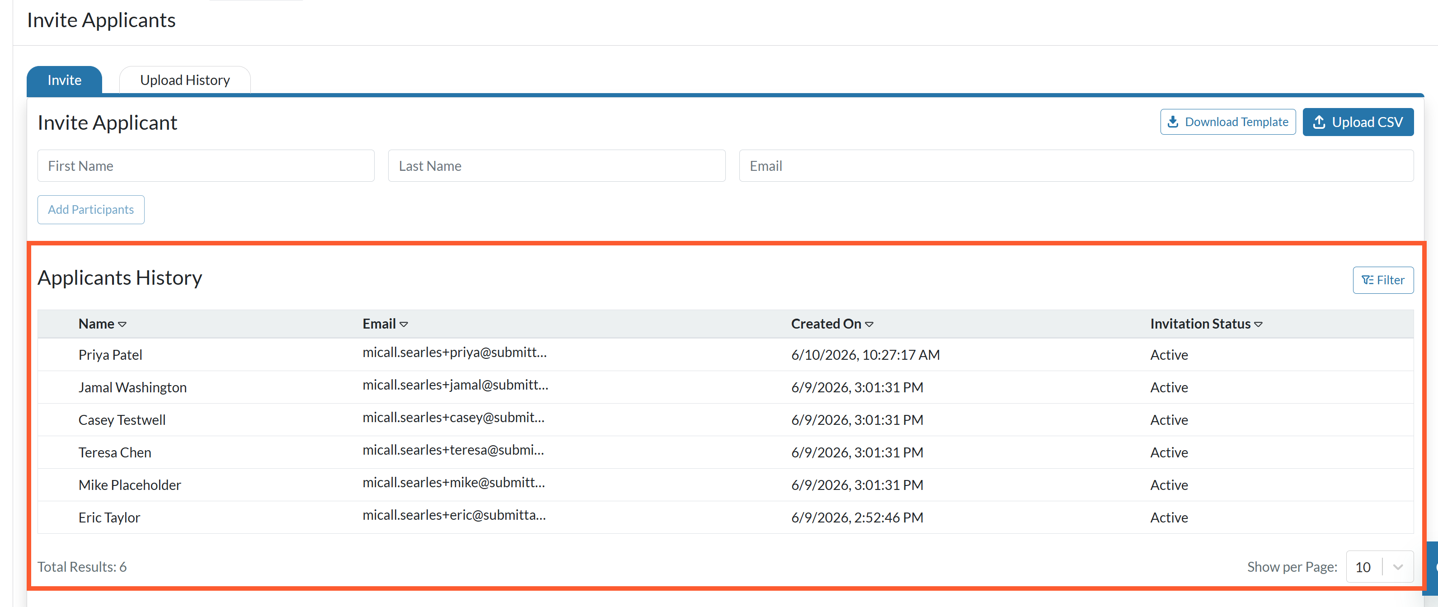Select the Teresa Chen name cell
Viewport: 1438px width, 607px height.
114,452
